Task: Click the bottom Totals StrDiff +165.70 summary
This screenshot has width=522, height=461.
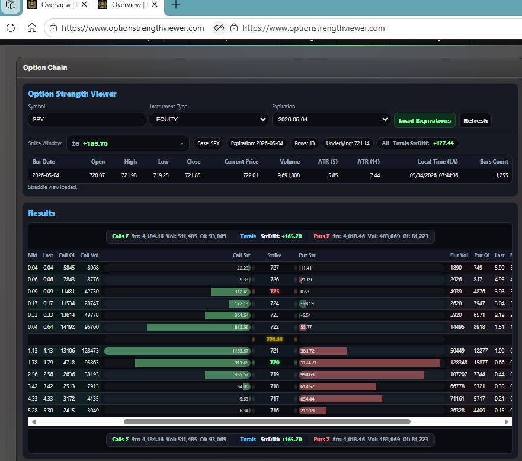Action: pyautogui.click(x=271, y=440)
